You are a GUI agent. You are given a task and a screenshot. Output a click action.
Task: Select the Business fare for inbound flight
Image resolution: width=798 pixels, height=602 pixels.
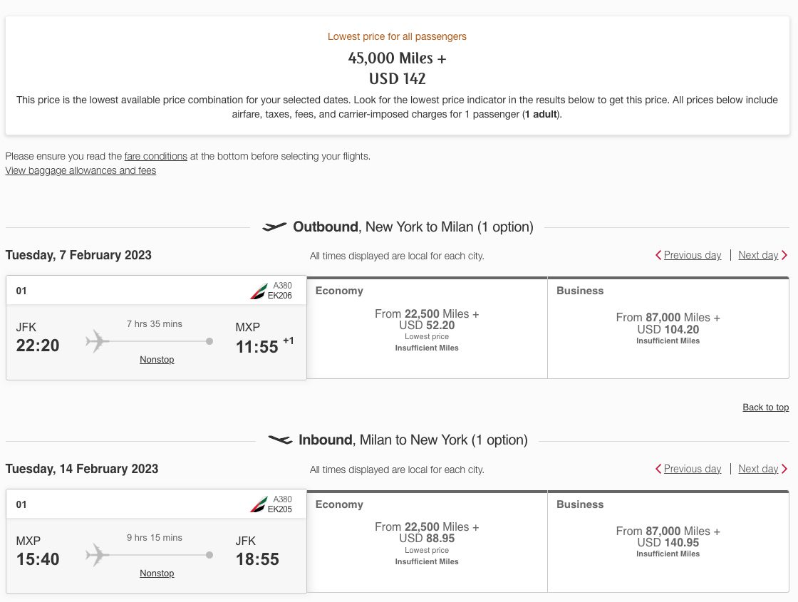[668, 541]
